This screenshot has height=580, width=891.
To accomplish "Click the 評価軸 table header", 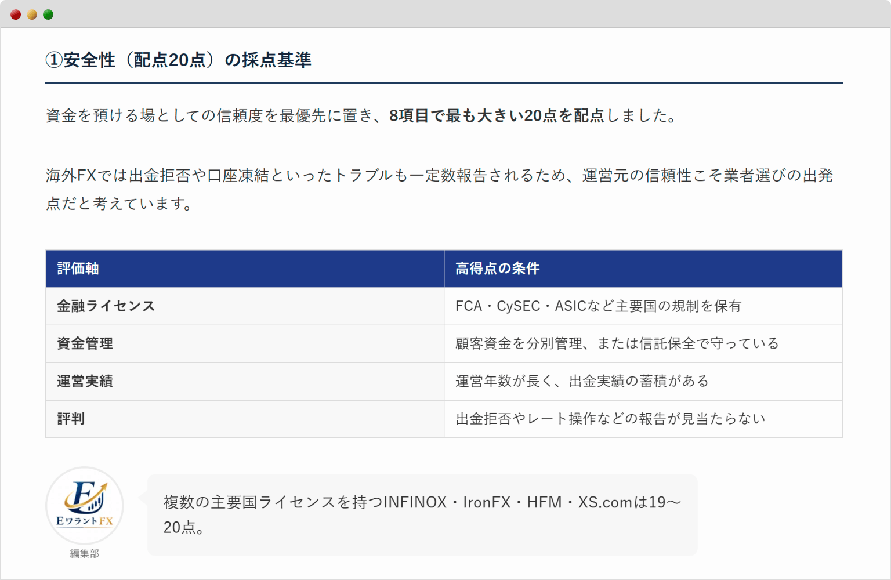I will [245, 269].
